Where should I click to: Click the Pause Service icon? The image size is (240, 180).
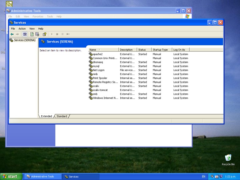point(62,34)
